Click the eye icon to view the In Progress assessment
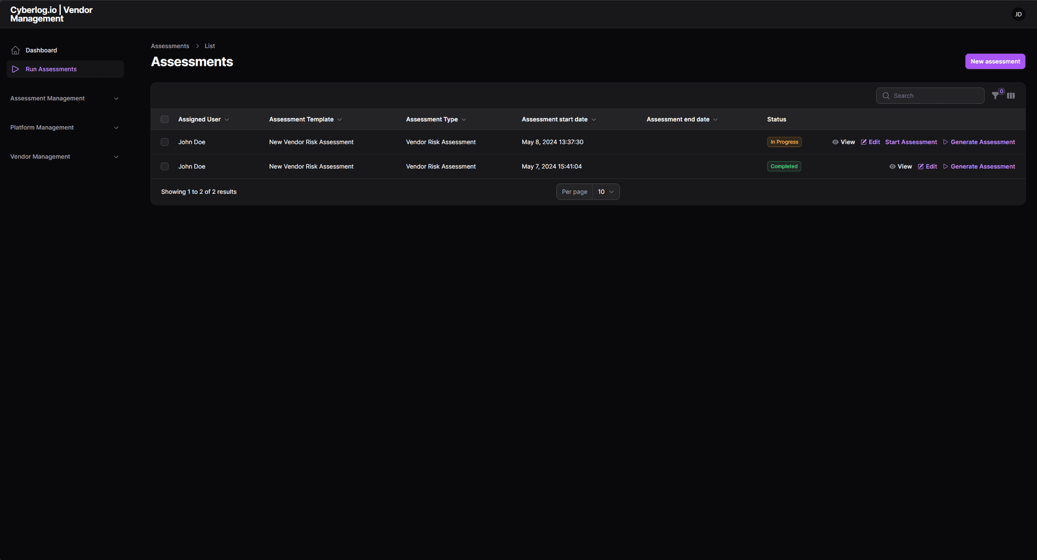This screenshot has height=560, width=1037. click(834, 142)
